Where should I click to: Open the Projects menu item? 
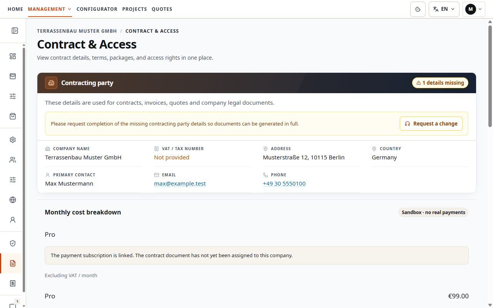coord(134,9)
